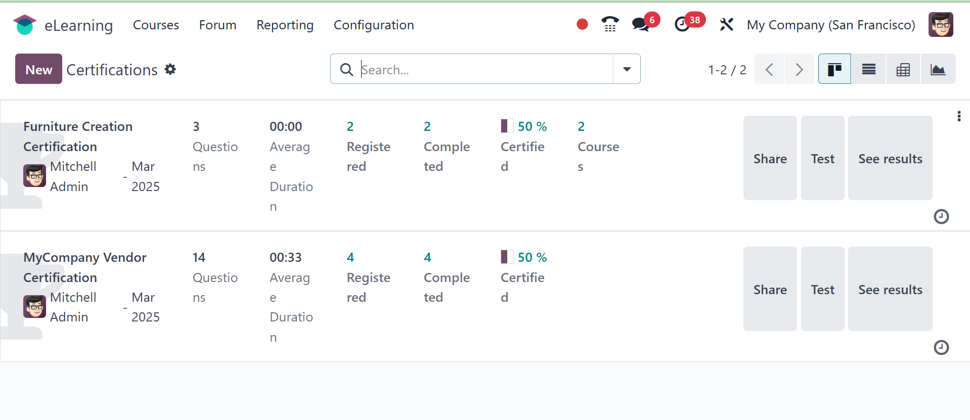The height and width of the screenshot is (420, 970).
Task: Go to the previous page of records
Action: 769,69
